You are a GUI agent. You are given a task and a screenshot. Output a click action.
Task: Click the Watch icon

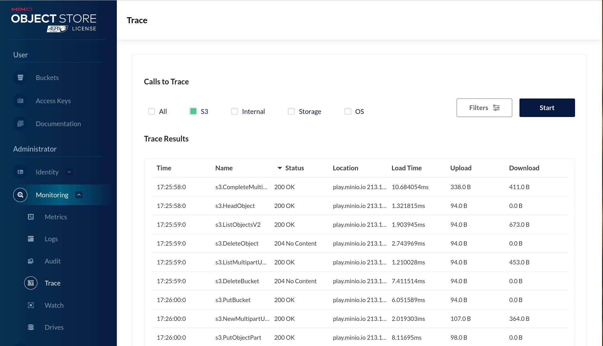[31, 305]
